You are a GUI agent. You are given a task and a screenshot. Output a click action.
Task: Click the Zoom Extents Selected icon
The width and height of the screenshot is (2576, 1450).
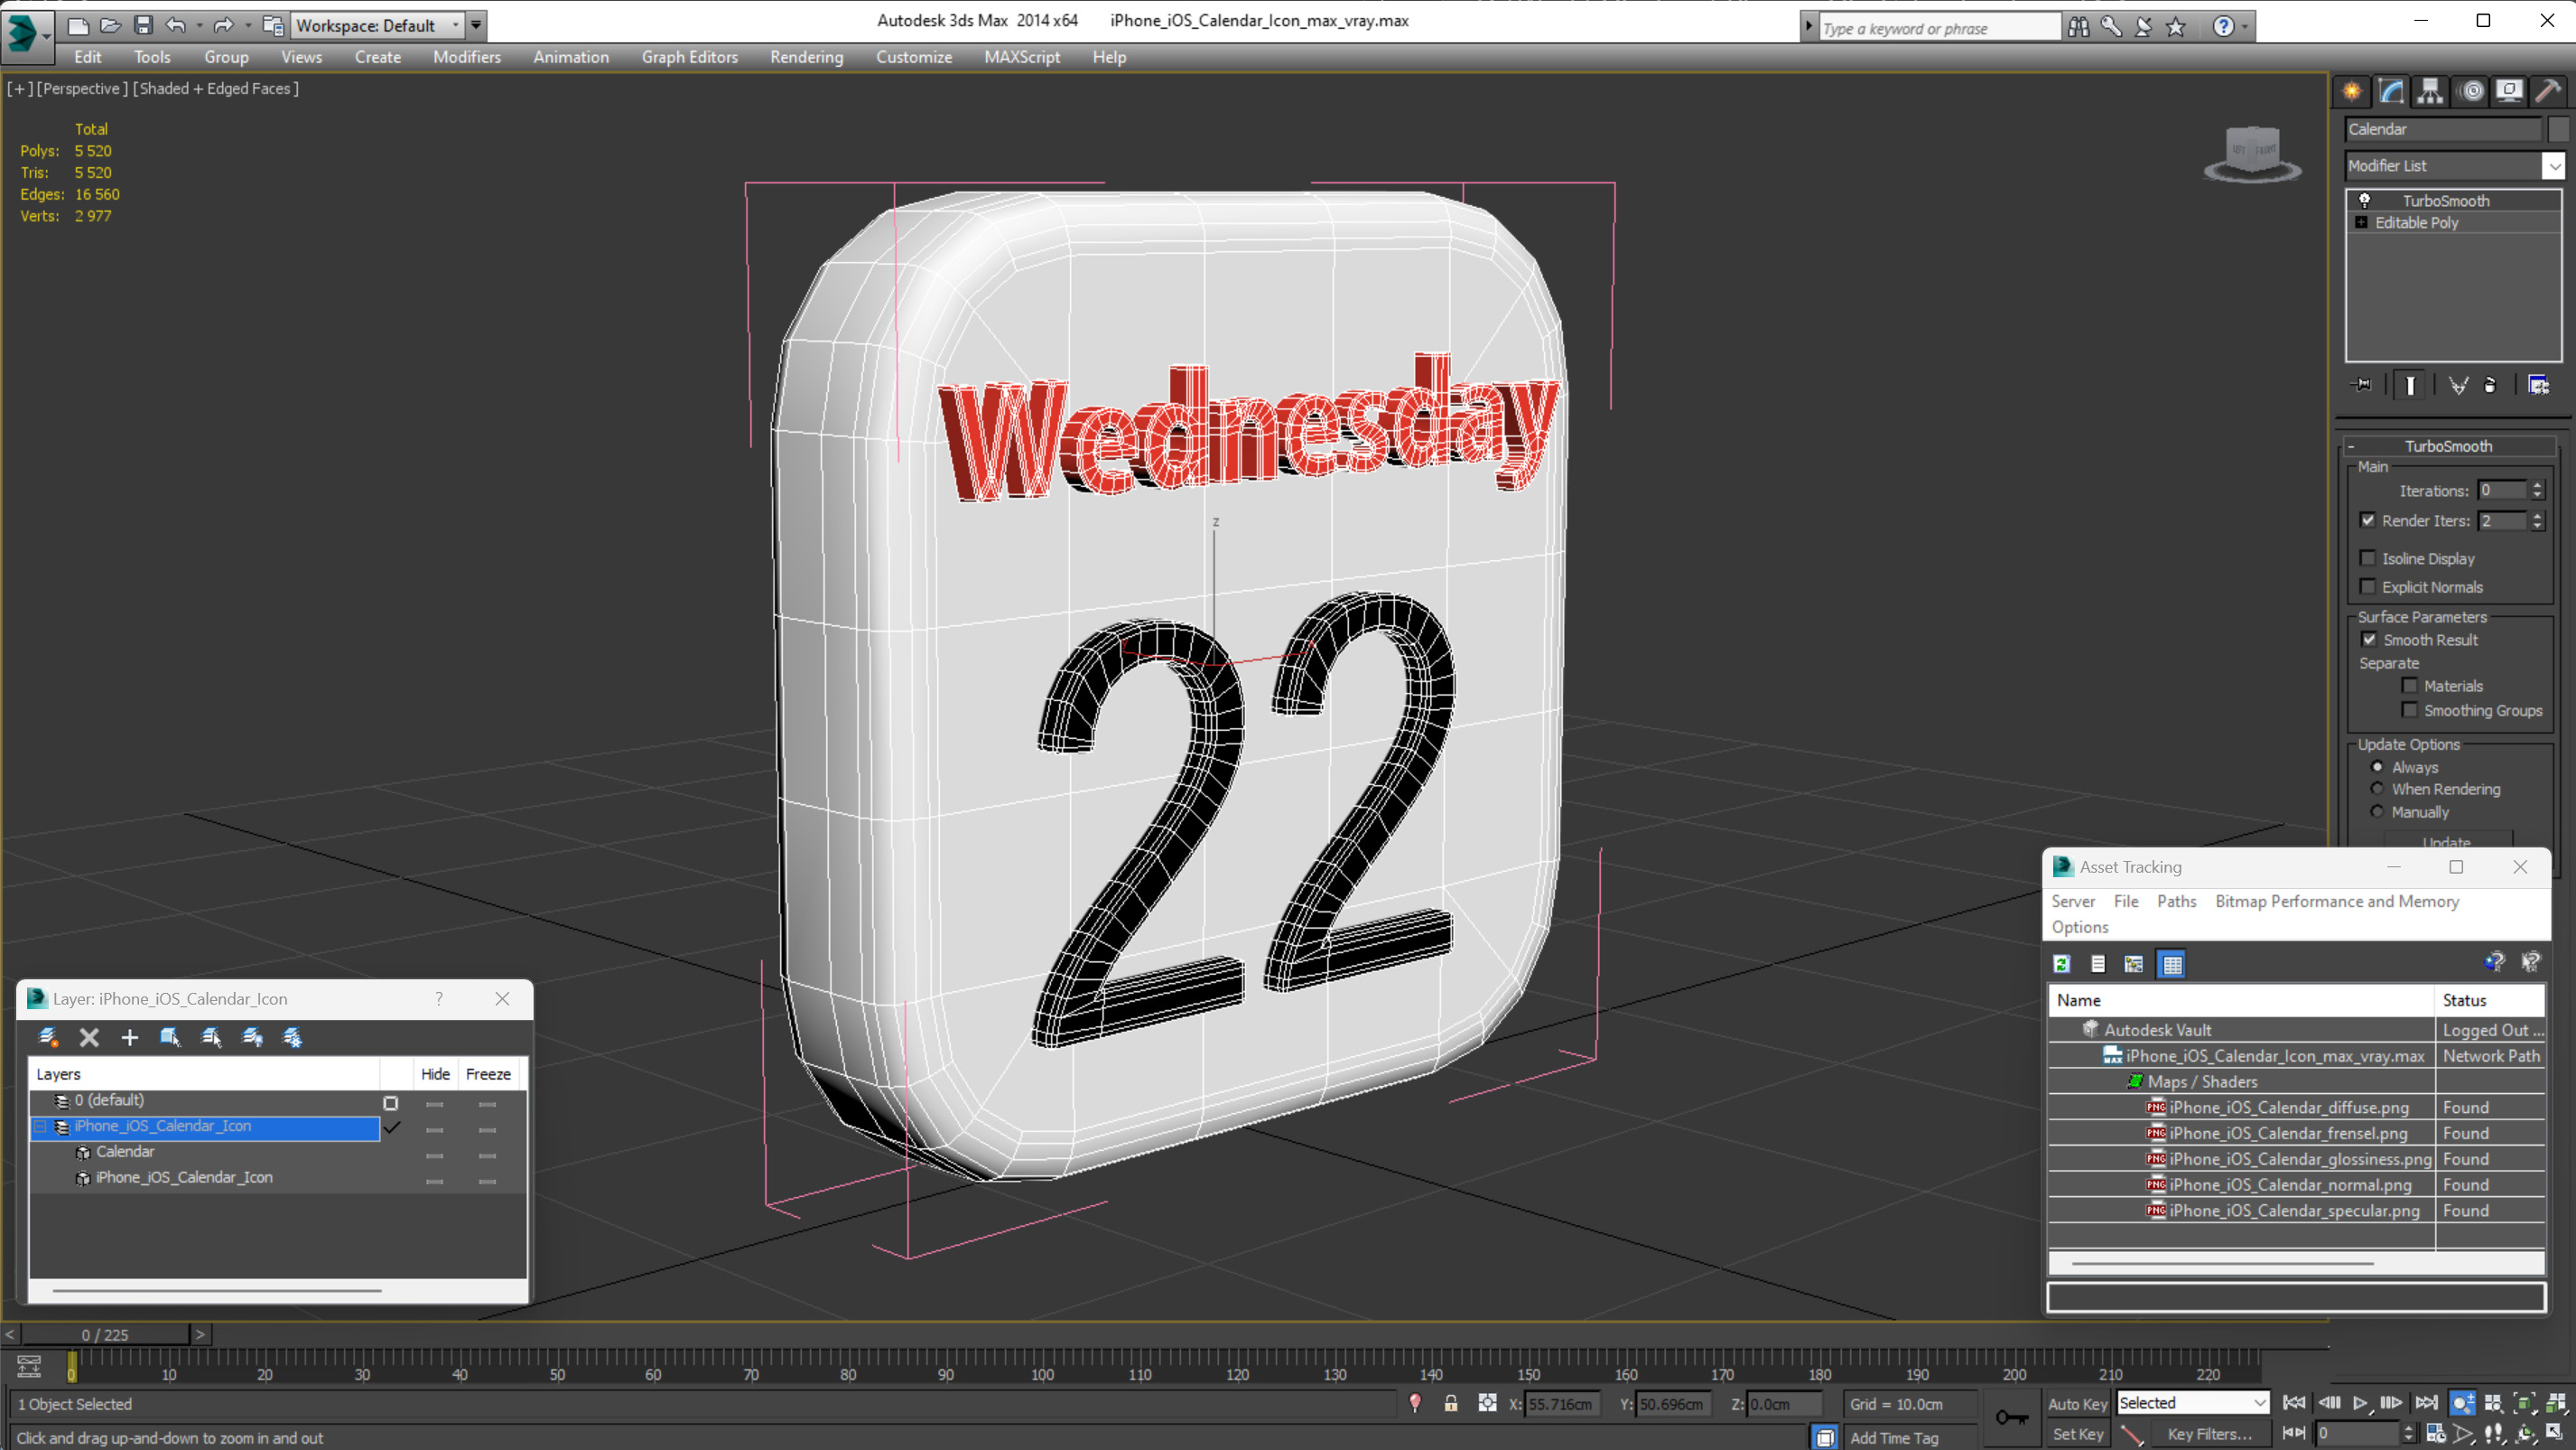point(2525,1403)
